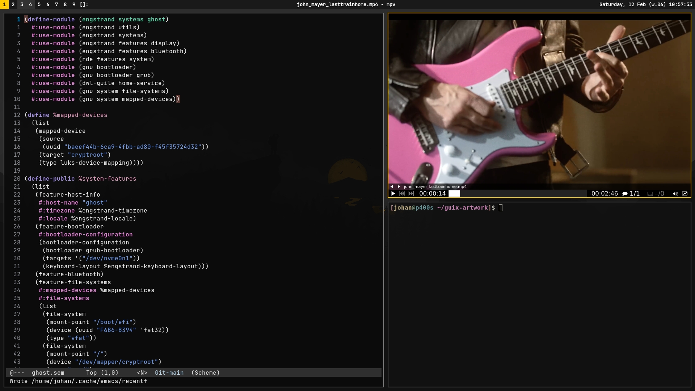
Task: Mute audio with the volume icon
Action: pos(675,194)
